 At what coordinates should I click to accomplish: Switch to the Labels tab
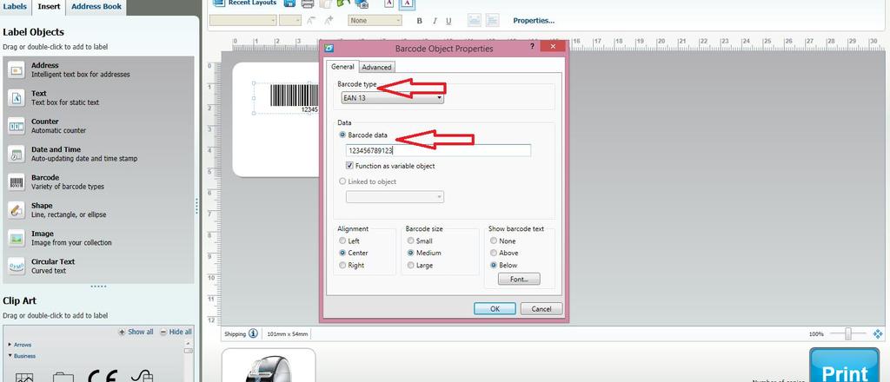pyautogui.click(x=16, y=7)
